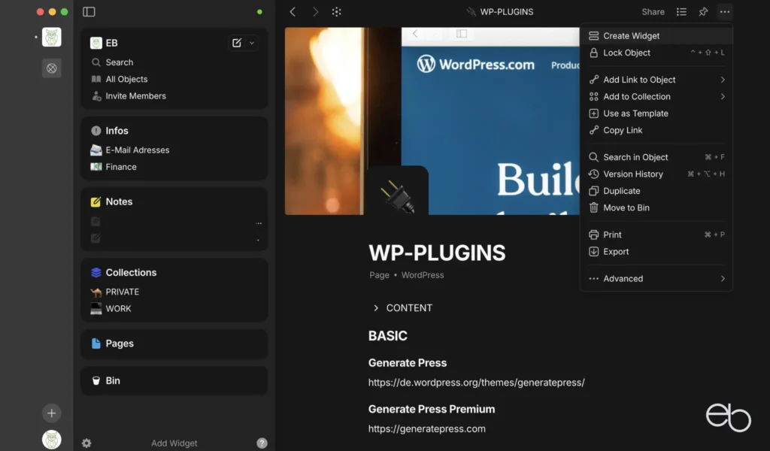Screen dimensions: 770x451
Task: Open Version History
Action: (656, 174)
